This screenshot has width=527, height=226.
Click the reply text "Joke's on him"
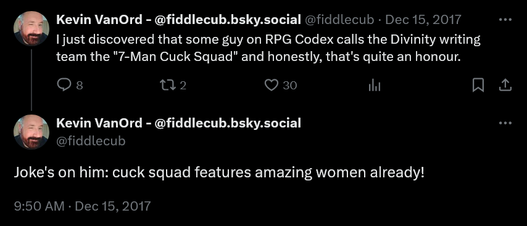(219, 172)
